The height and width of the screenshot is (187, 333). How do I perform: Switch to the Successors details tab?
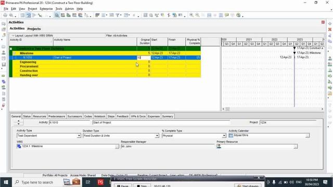pos(74,116)
